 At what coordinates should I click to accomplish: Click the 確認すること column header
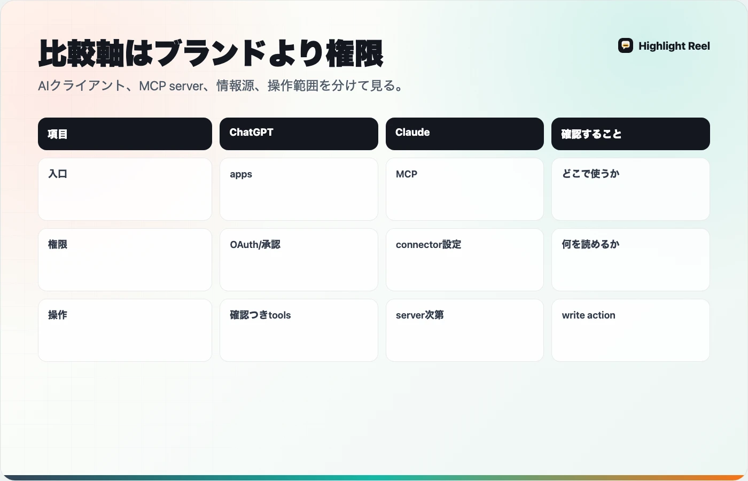tap(630, 134)
